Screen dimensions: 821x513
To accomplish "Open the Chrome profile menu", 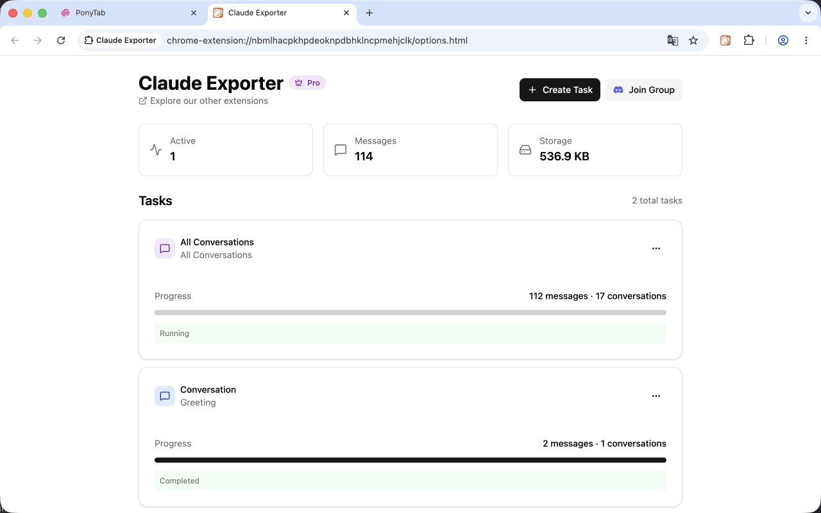I will pos(783,40).
